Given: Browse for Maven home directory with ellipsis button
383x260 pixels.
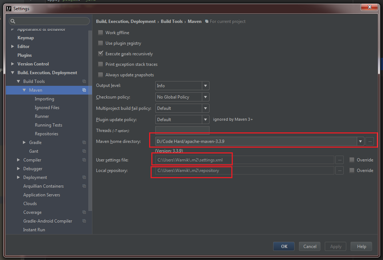Looking at the screenshot, I should tap(370, 141).
